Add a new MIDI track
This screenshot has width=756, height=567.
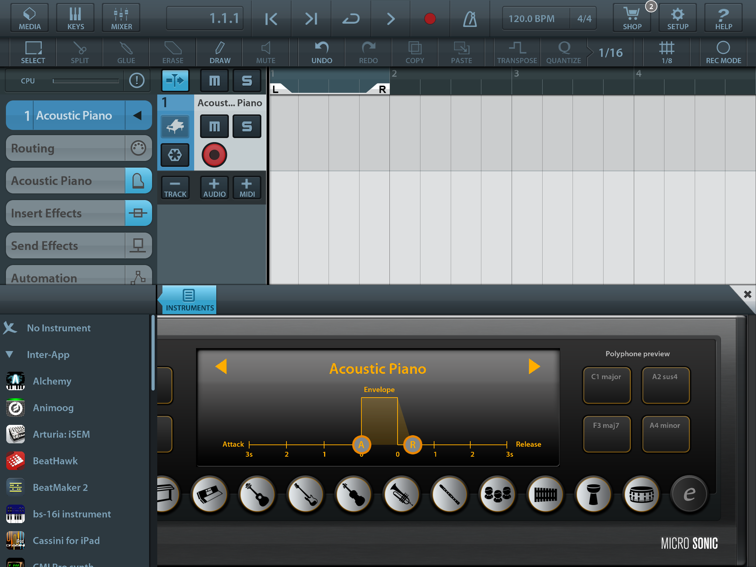click(247, 188)
